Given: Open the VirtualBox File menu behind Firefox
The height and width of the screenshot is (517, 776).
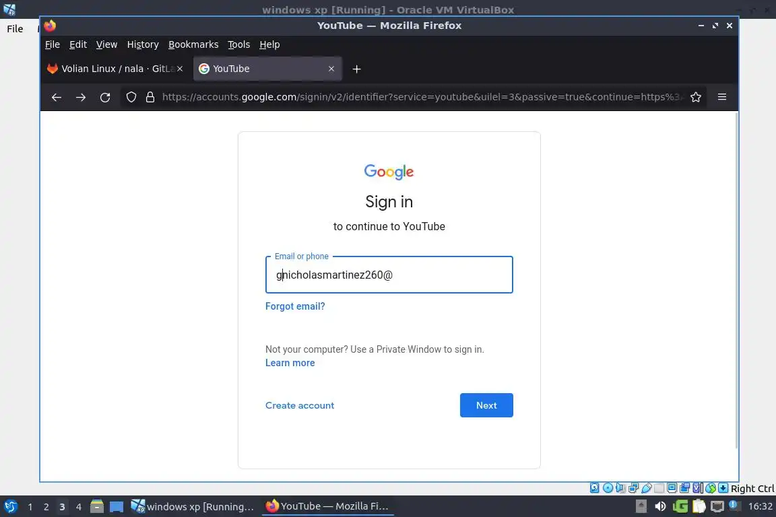Looking at the screenshot, I should tap(15, 29).
